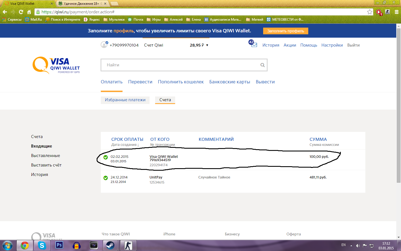The image size is (401, 251).
Task: Open Steam from the taskbar
Action: (111, 245)
